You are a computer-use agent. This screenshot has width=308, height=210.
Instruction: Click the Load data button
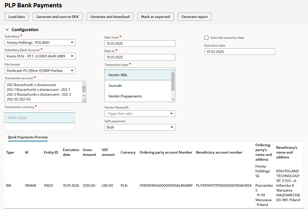click(x=16, y=17)
